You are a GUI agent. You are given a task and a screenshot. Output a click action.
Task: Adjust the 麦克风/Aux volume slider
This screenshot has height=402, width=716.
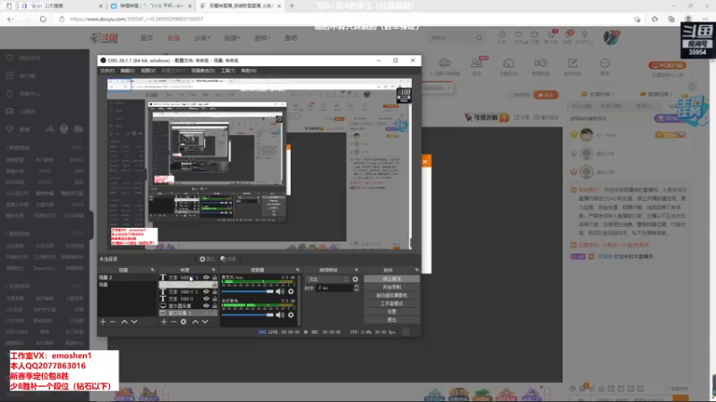click(248, 291)
